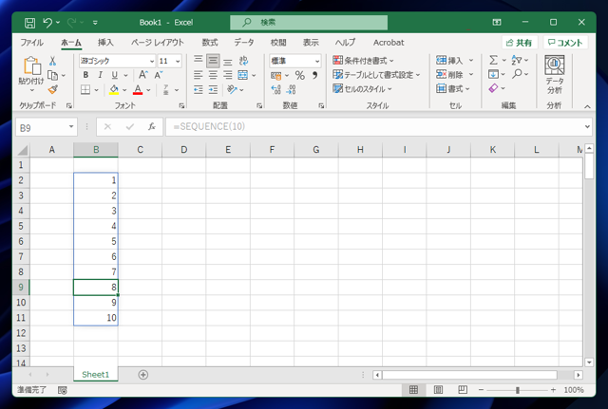Align text right
Screen dimensions: 608x409
(x=228, y=75)
